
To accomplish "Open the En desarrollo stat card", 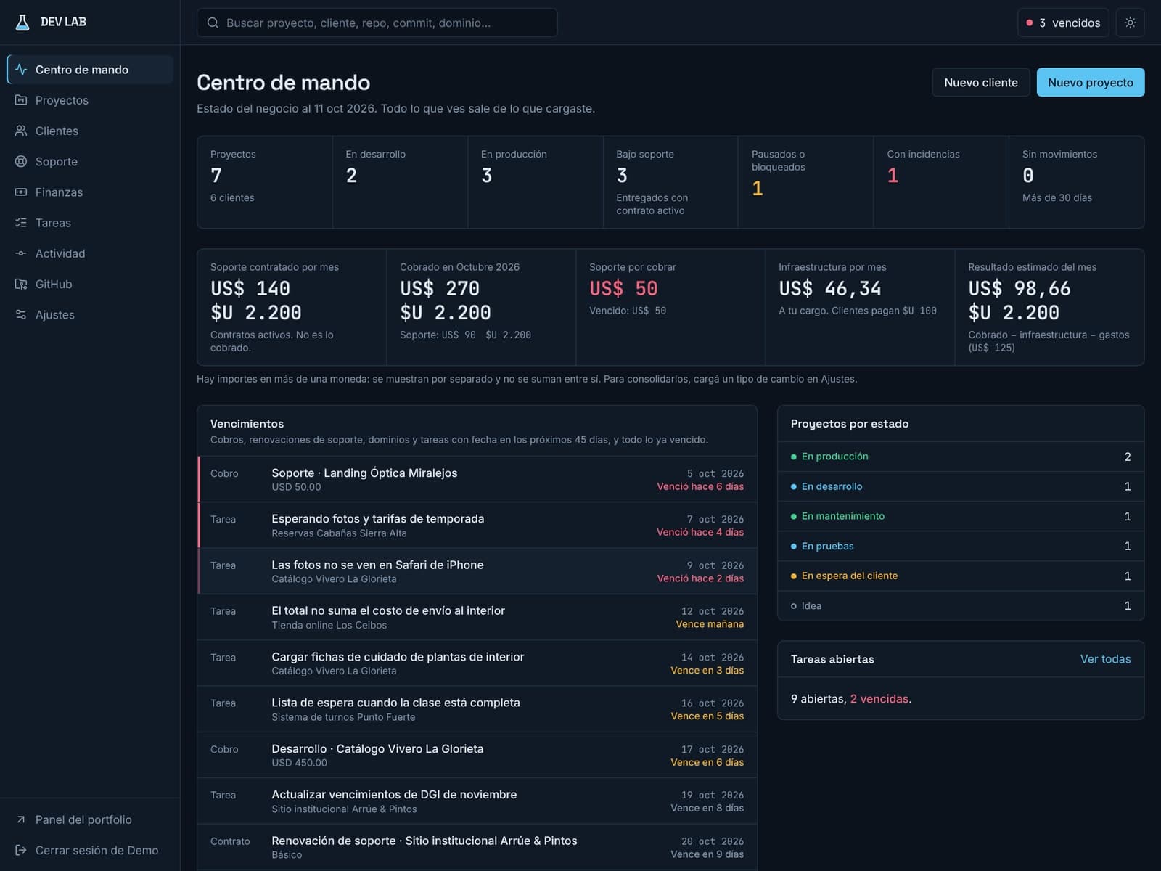I will 400,182.
